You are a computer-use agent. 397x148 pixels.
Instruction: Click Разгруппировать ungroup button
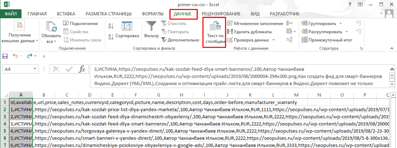click(322, 32)
